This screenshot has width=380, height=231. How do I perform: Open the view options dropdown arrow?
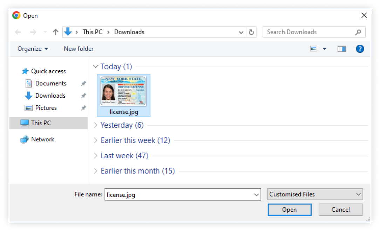[x=325, y=49]
